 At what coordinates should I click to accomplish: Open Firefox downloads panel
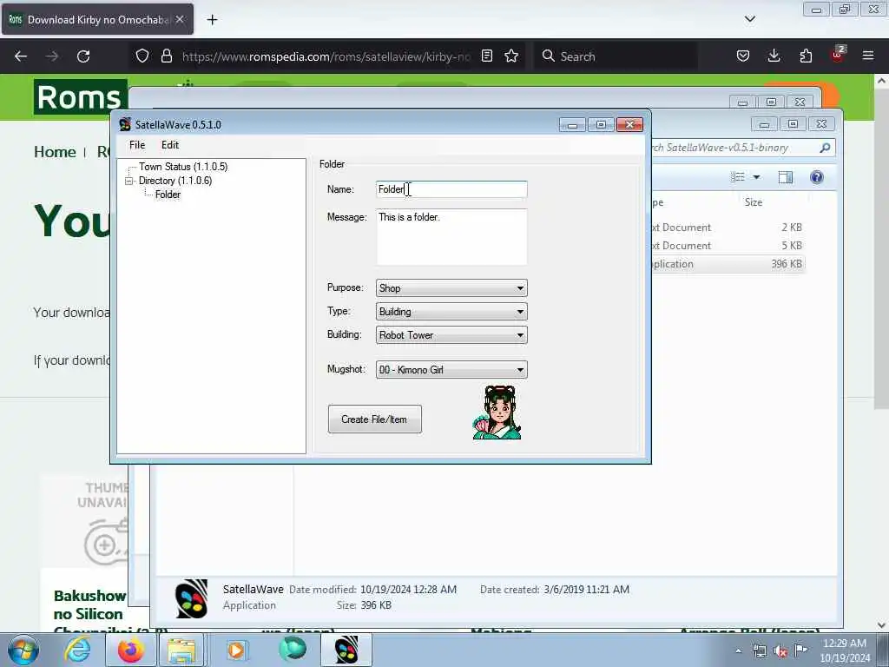(x=774, y=56)
